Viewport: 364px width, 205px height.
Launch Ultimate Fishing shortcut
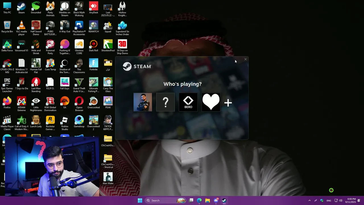click(x=94, y=85)
